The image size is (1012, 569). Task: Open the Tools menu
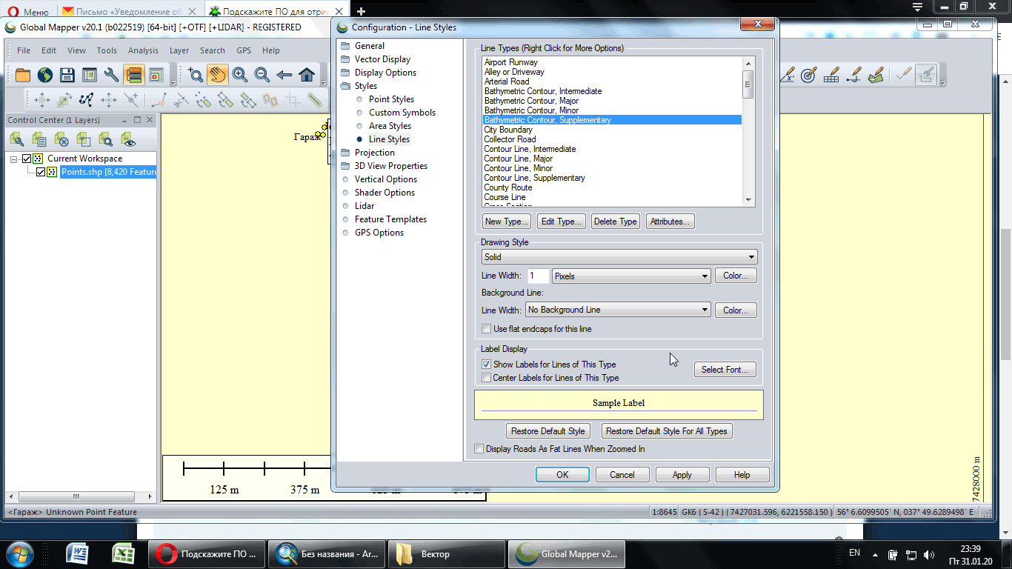(106, 50)
